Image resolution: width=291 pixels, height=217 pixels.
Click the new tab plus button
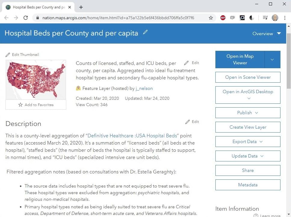point(81,7)
